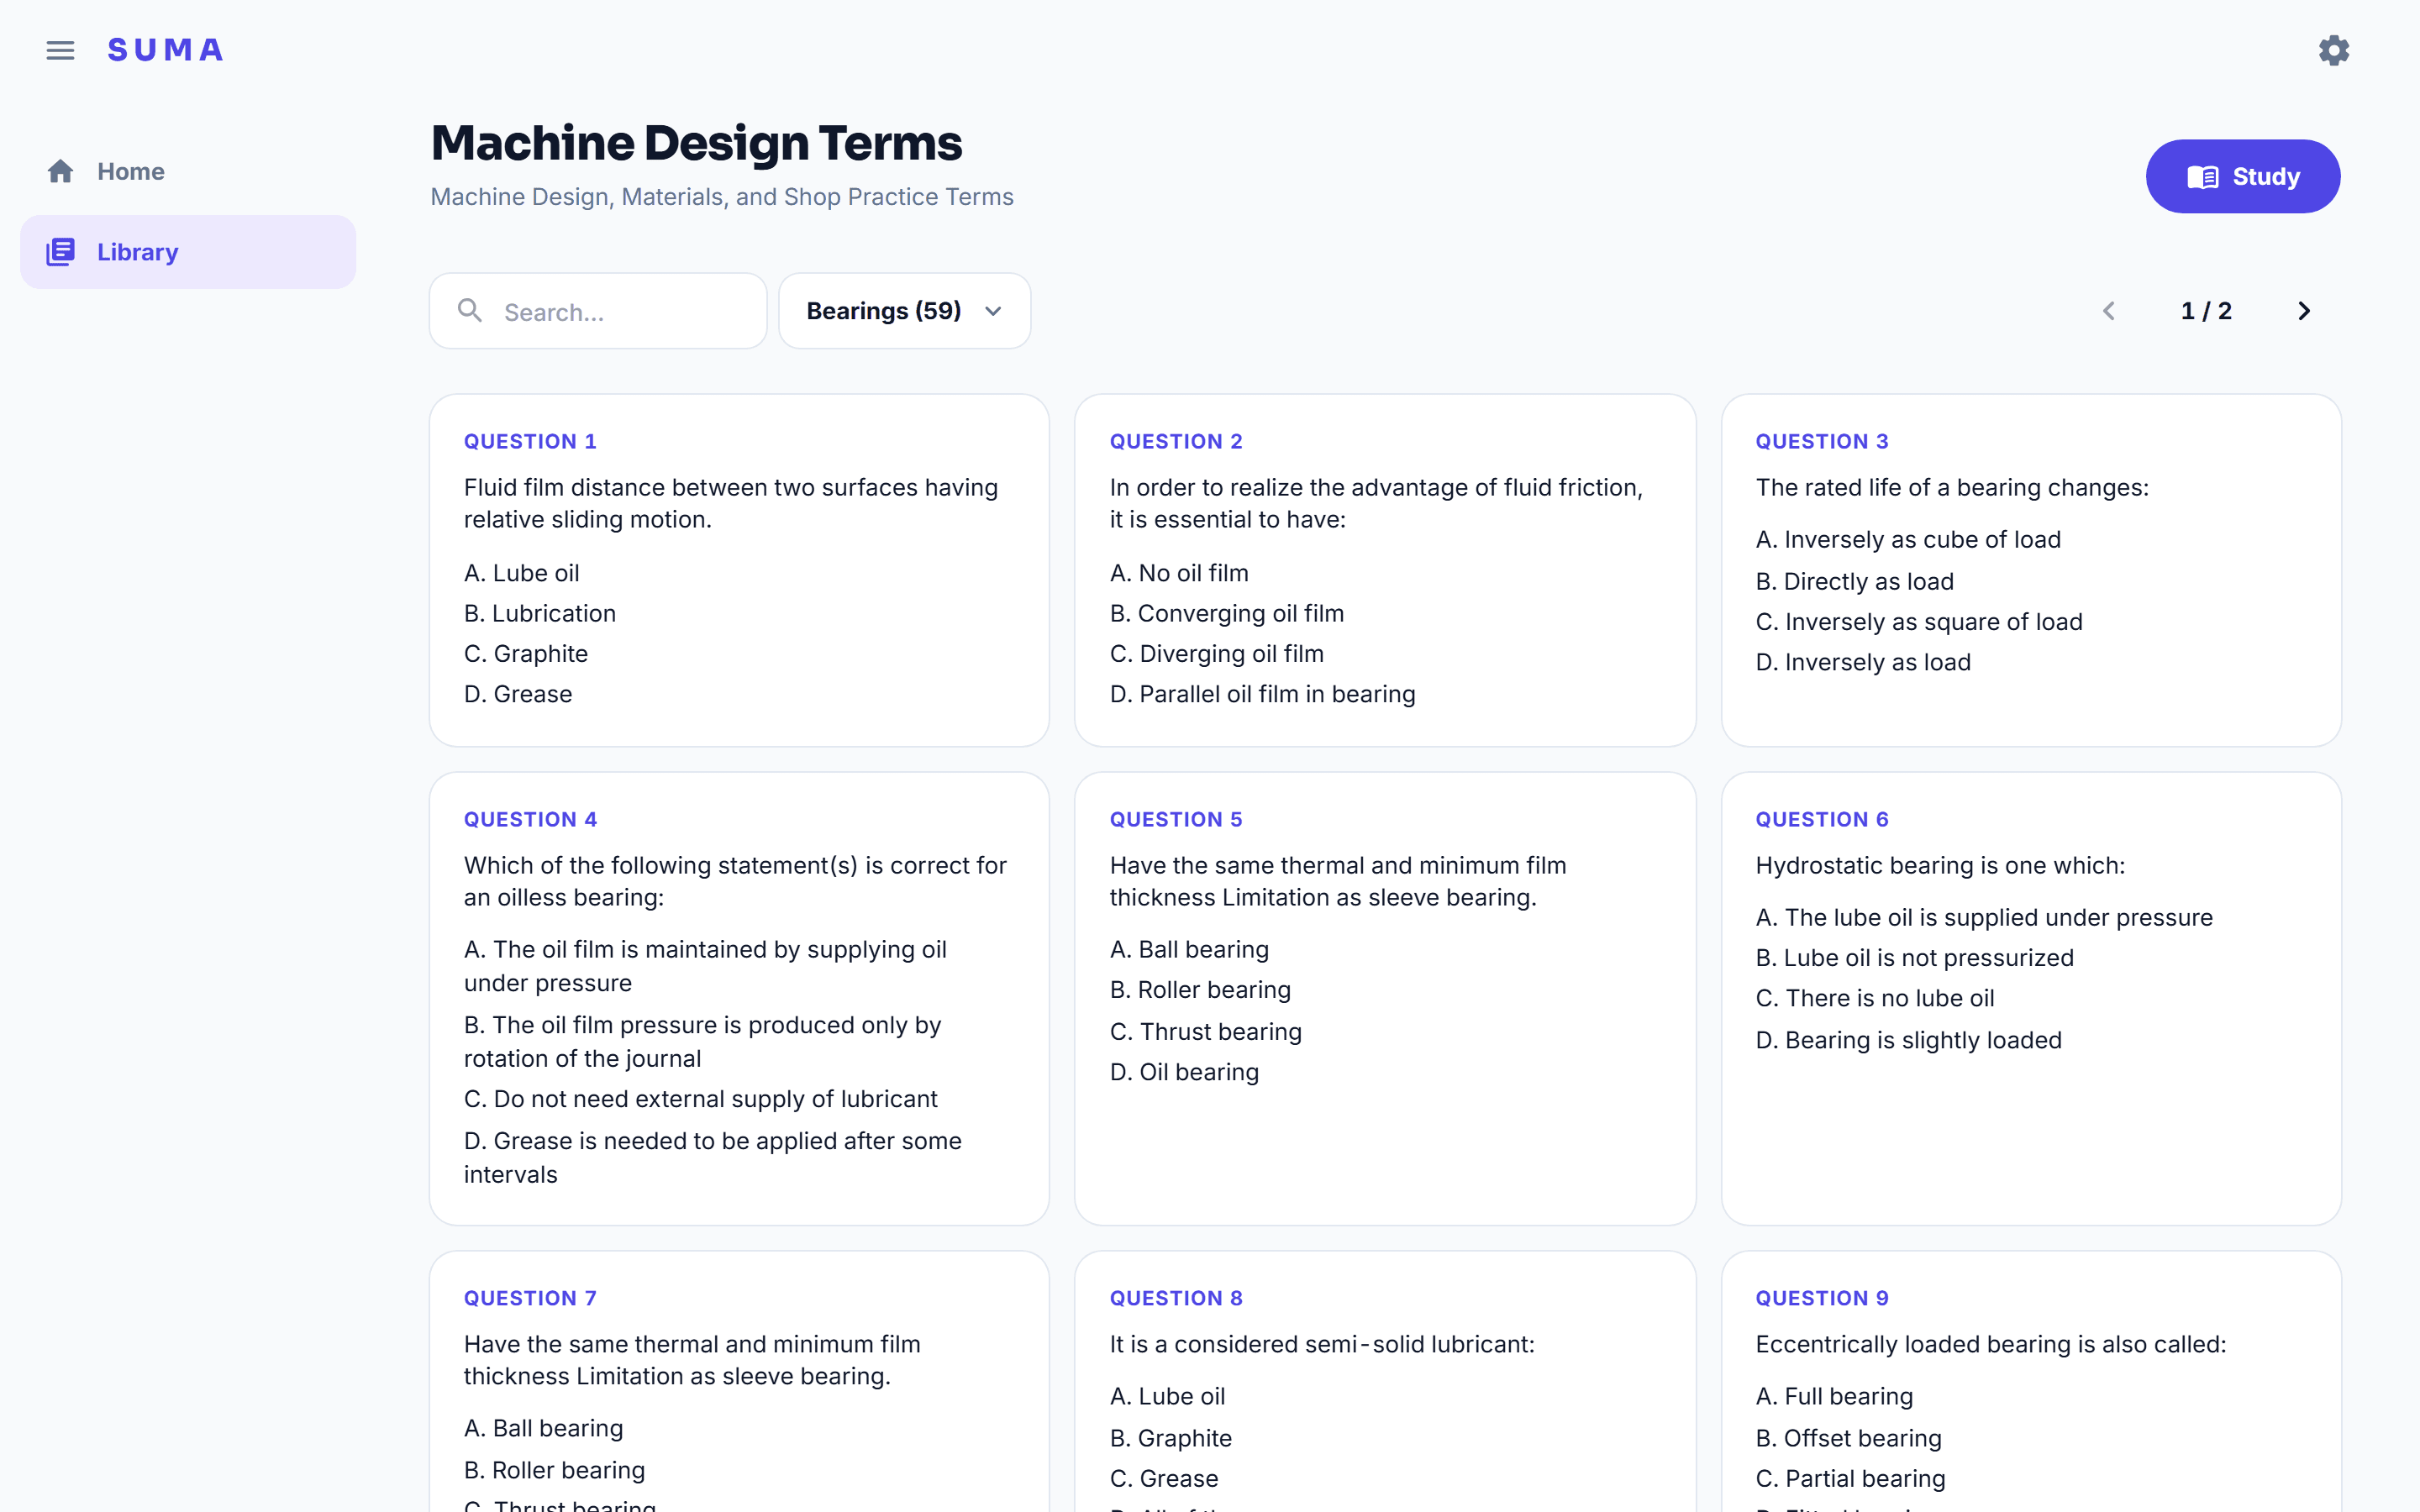
Task: Click the Question 5 label
Action: click(1176, 819)
